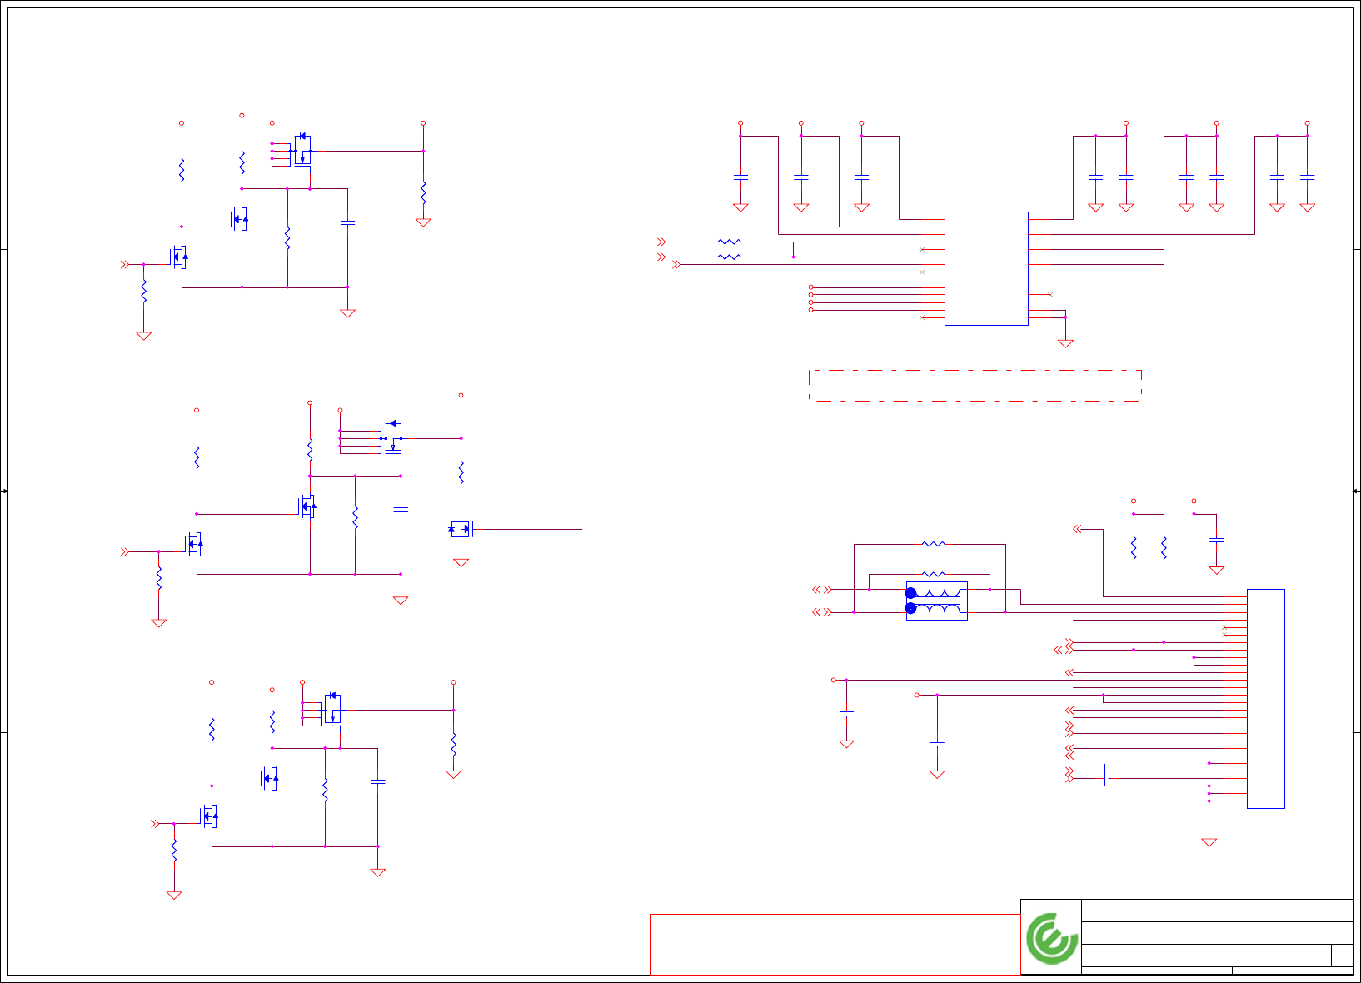Screen dimensions: 1361x983
Task: Select the inline capacitor beside the tall connector's lower pins
Action: click(x=1107, y=775)
